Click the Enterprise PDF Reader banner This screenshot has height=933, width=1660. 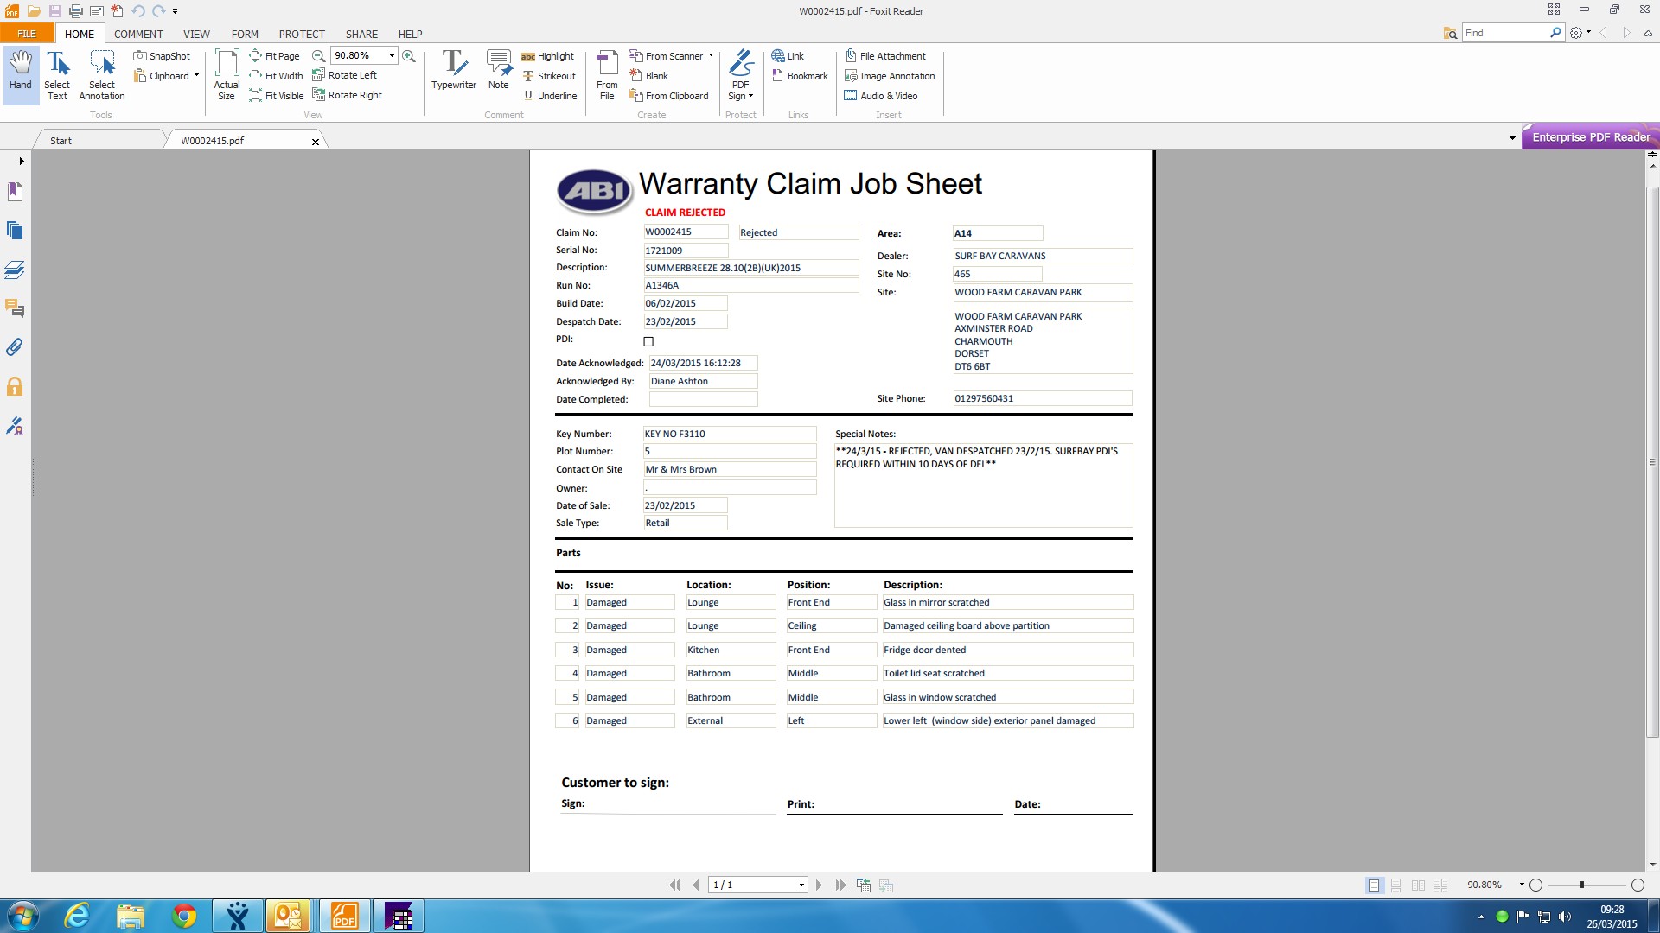pos(1590,137)
